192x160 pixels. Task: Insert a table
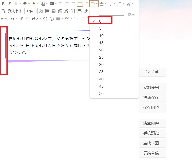click(47, 11)
